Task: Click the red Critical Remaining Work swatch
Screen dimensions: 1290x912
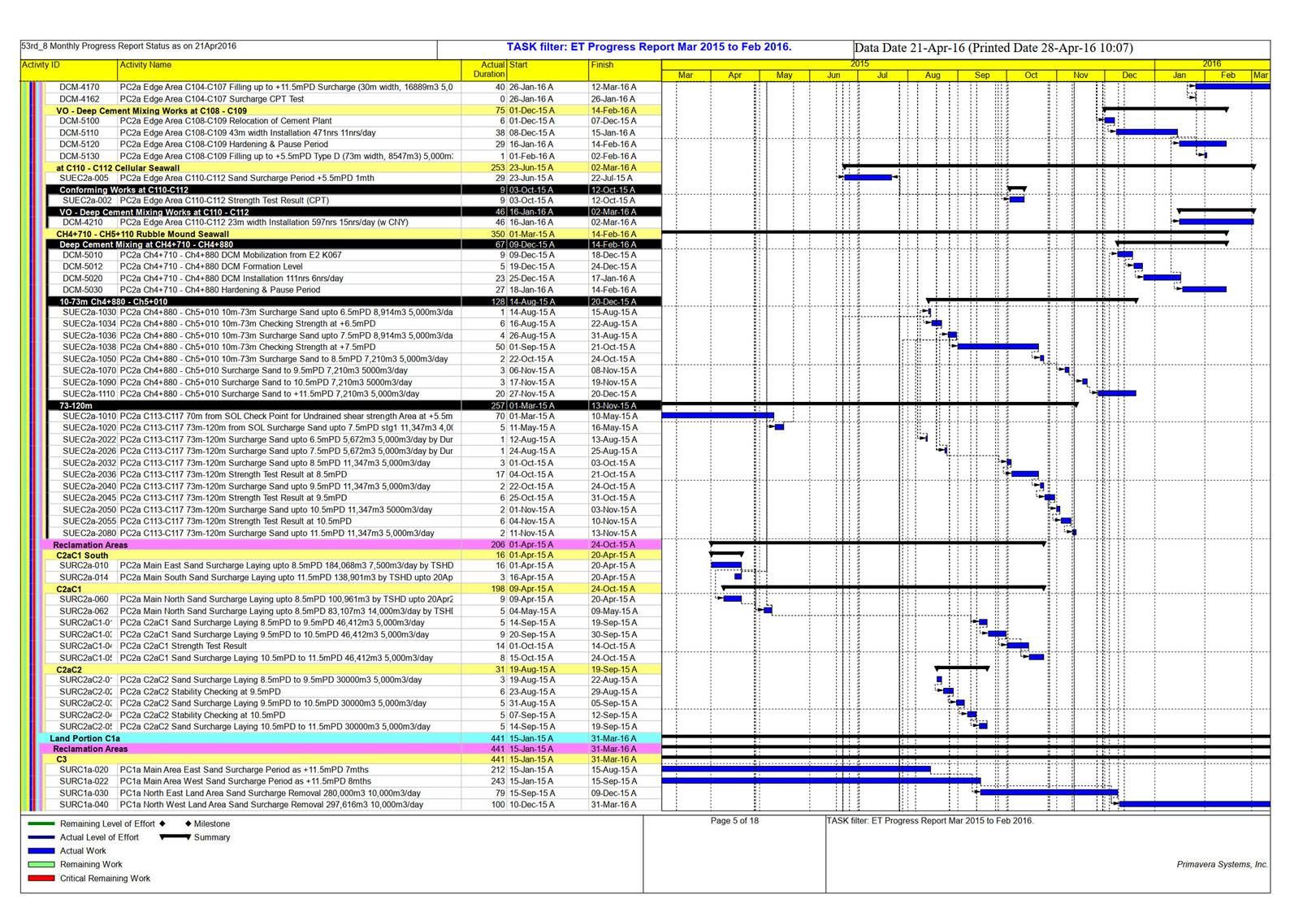Action: pyautogui.click(x=41, y=879)
